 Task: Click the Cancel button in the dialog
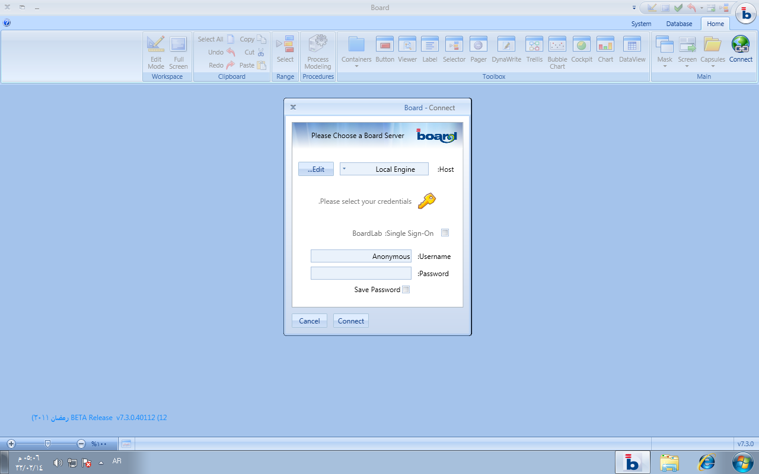310,321
